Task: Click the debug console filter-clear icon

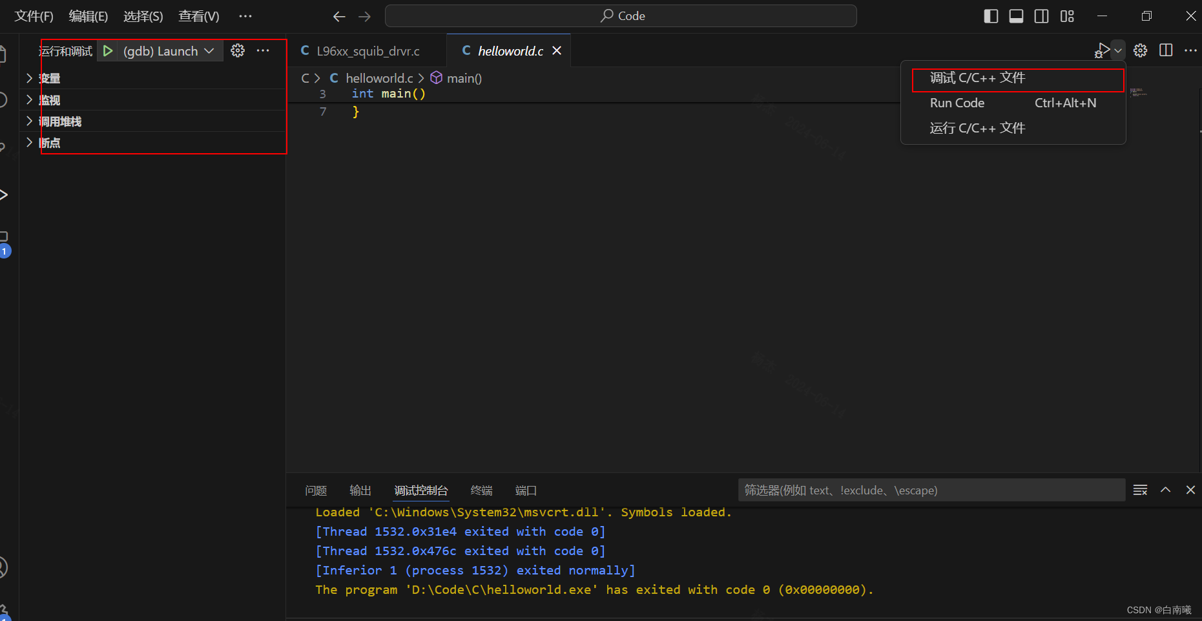Action: tap(1140, 490)
